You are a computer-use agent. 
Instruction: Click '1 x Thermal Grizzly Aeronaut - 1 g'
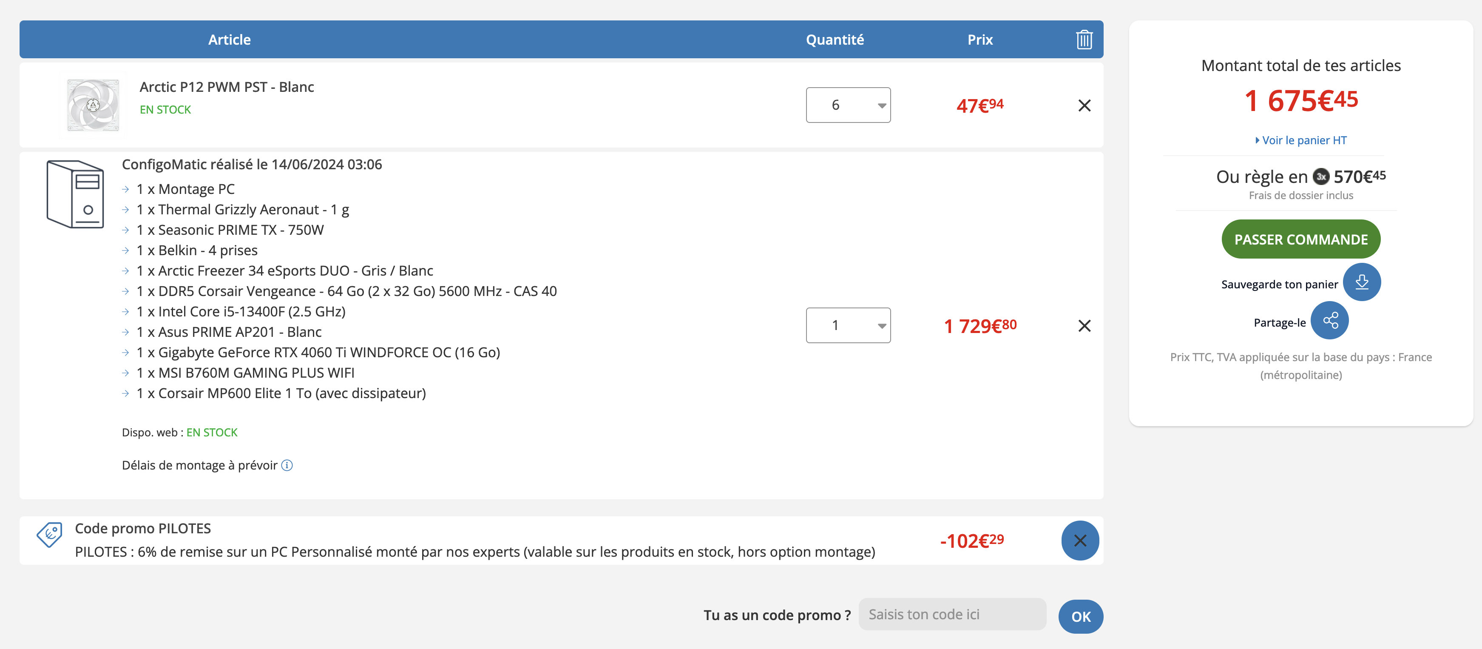click(243, 209)
